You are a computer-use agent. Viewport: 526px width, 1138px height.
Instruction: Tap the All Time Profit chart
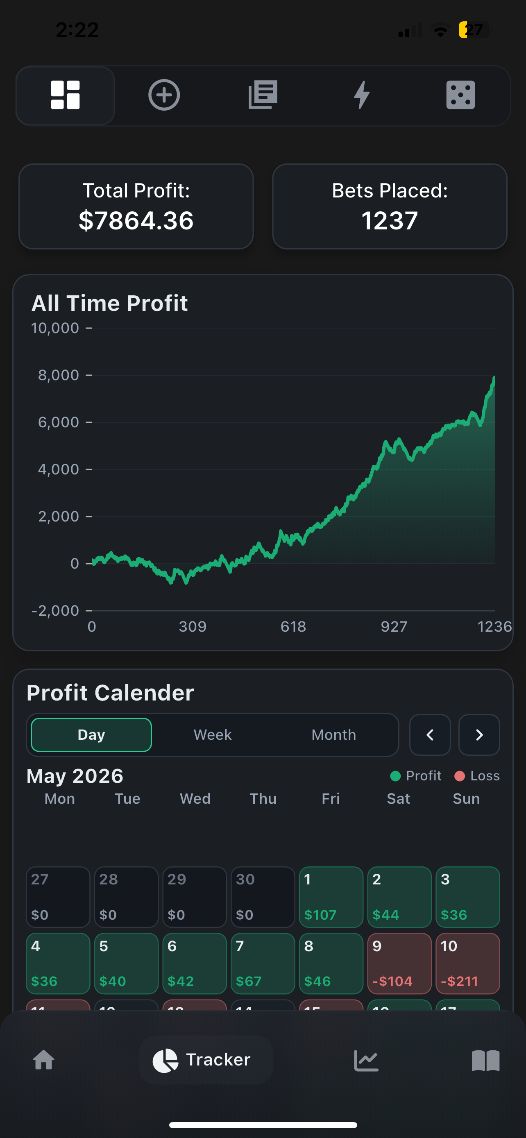pos(263,462)
